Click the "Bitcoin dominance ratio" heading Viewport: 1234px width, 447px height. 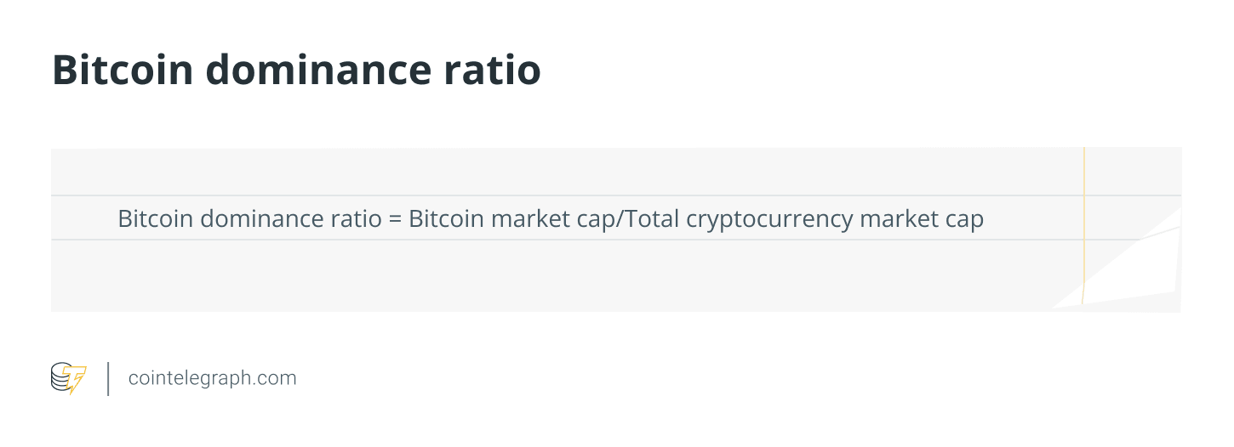296,70
